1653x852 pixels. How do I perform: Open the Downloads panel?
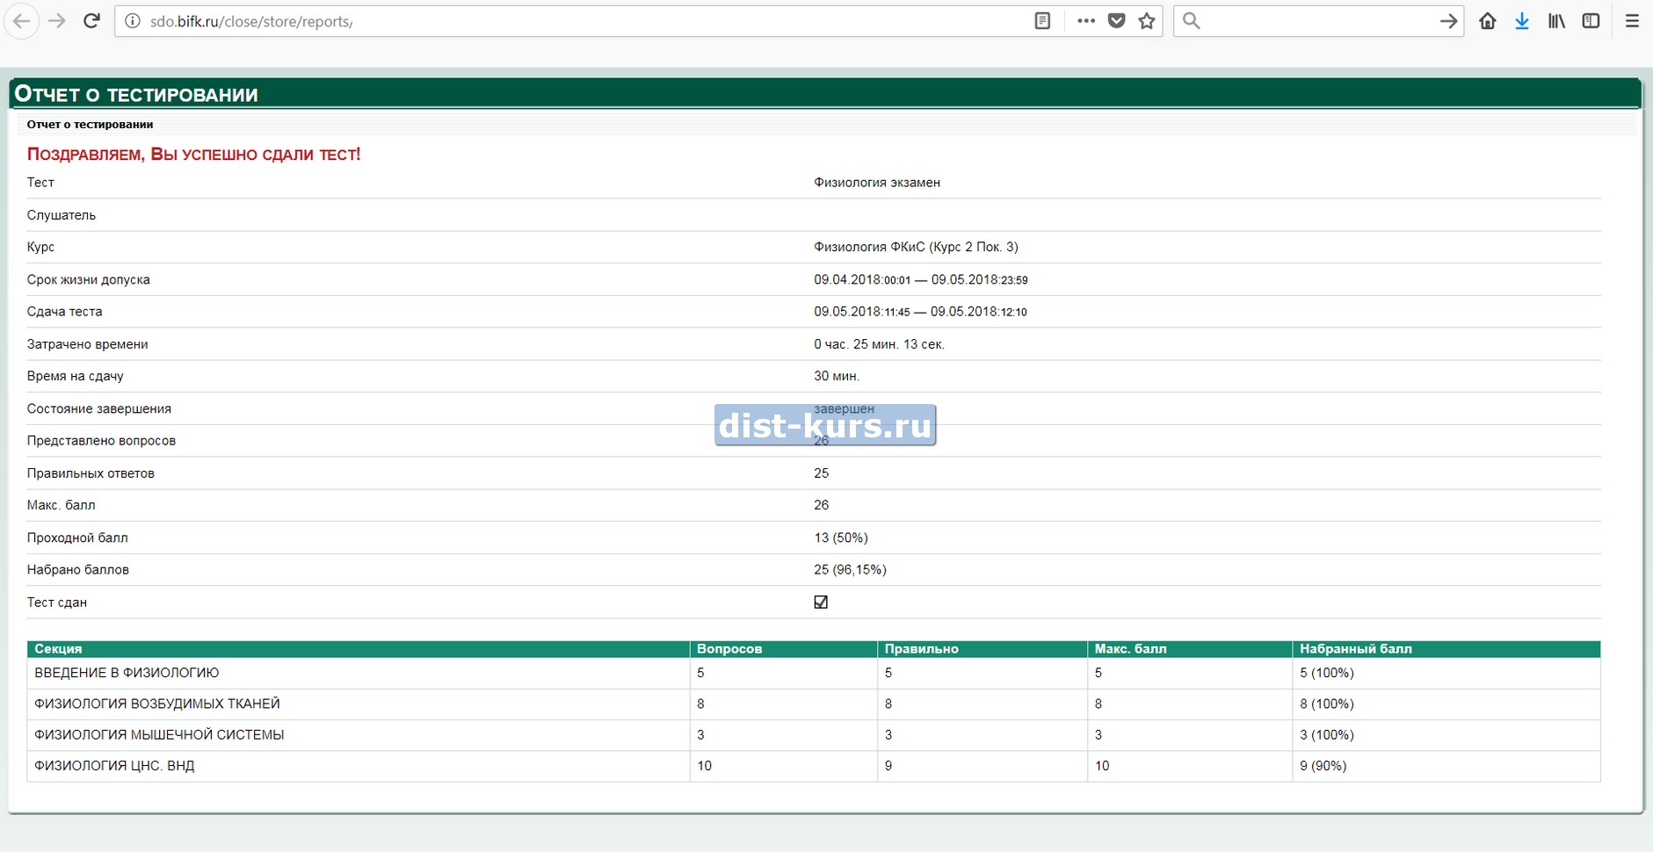click(x=1522, y=21)
